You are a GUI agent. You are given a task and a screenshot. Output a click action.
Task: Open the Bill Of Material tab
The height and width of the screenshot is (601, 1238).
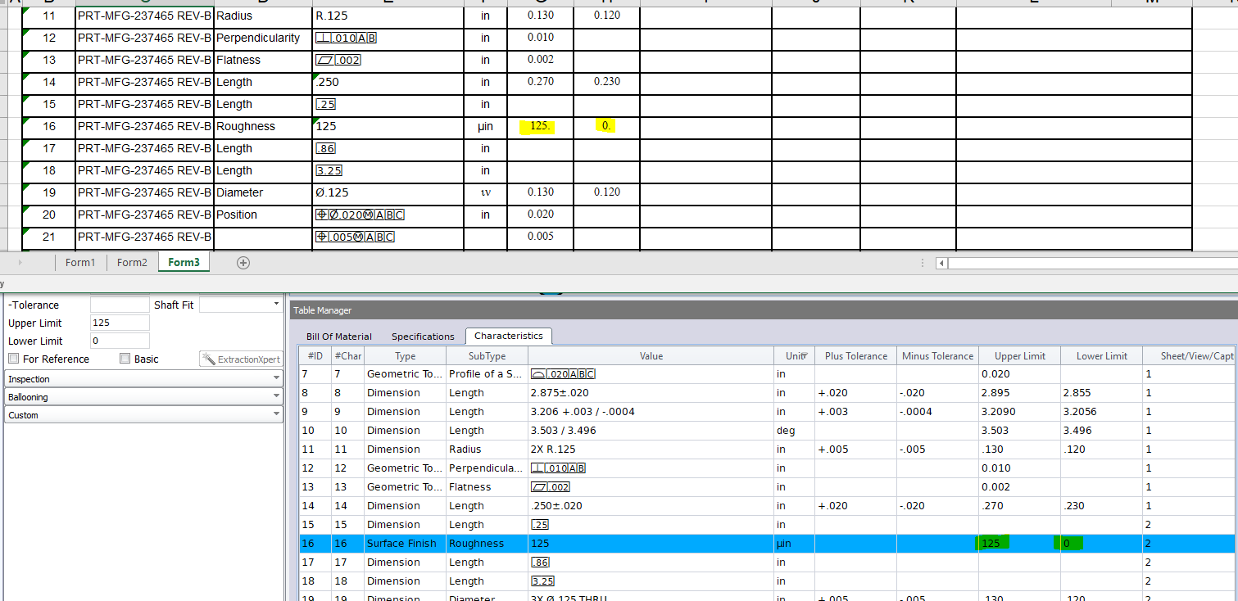click(x=338, y=337)
